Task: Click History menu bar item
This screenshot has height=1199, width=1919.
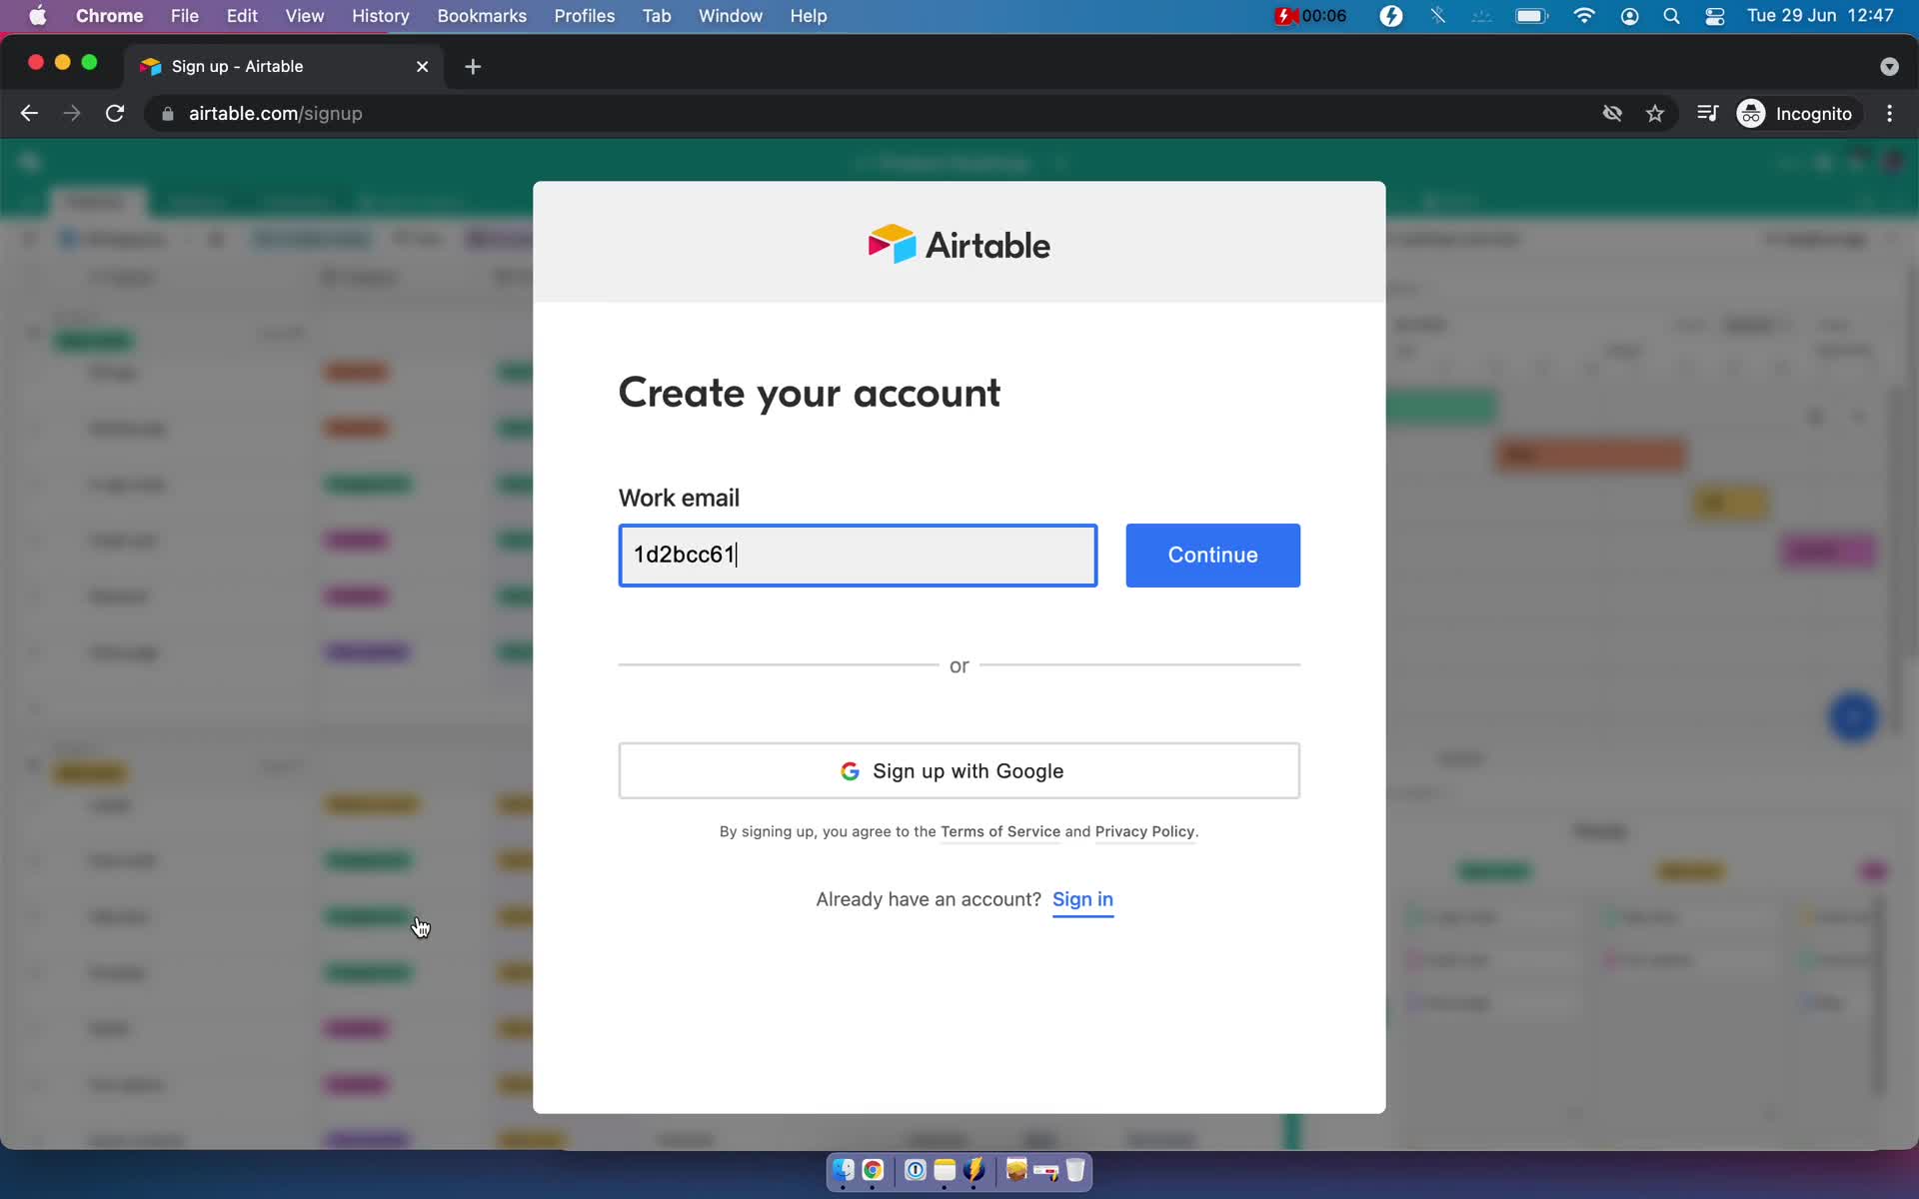Action: tap(380, 17)
